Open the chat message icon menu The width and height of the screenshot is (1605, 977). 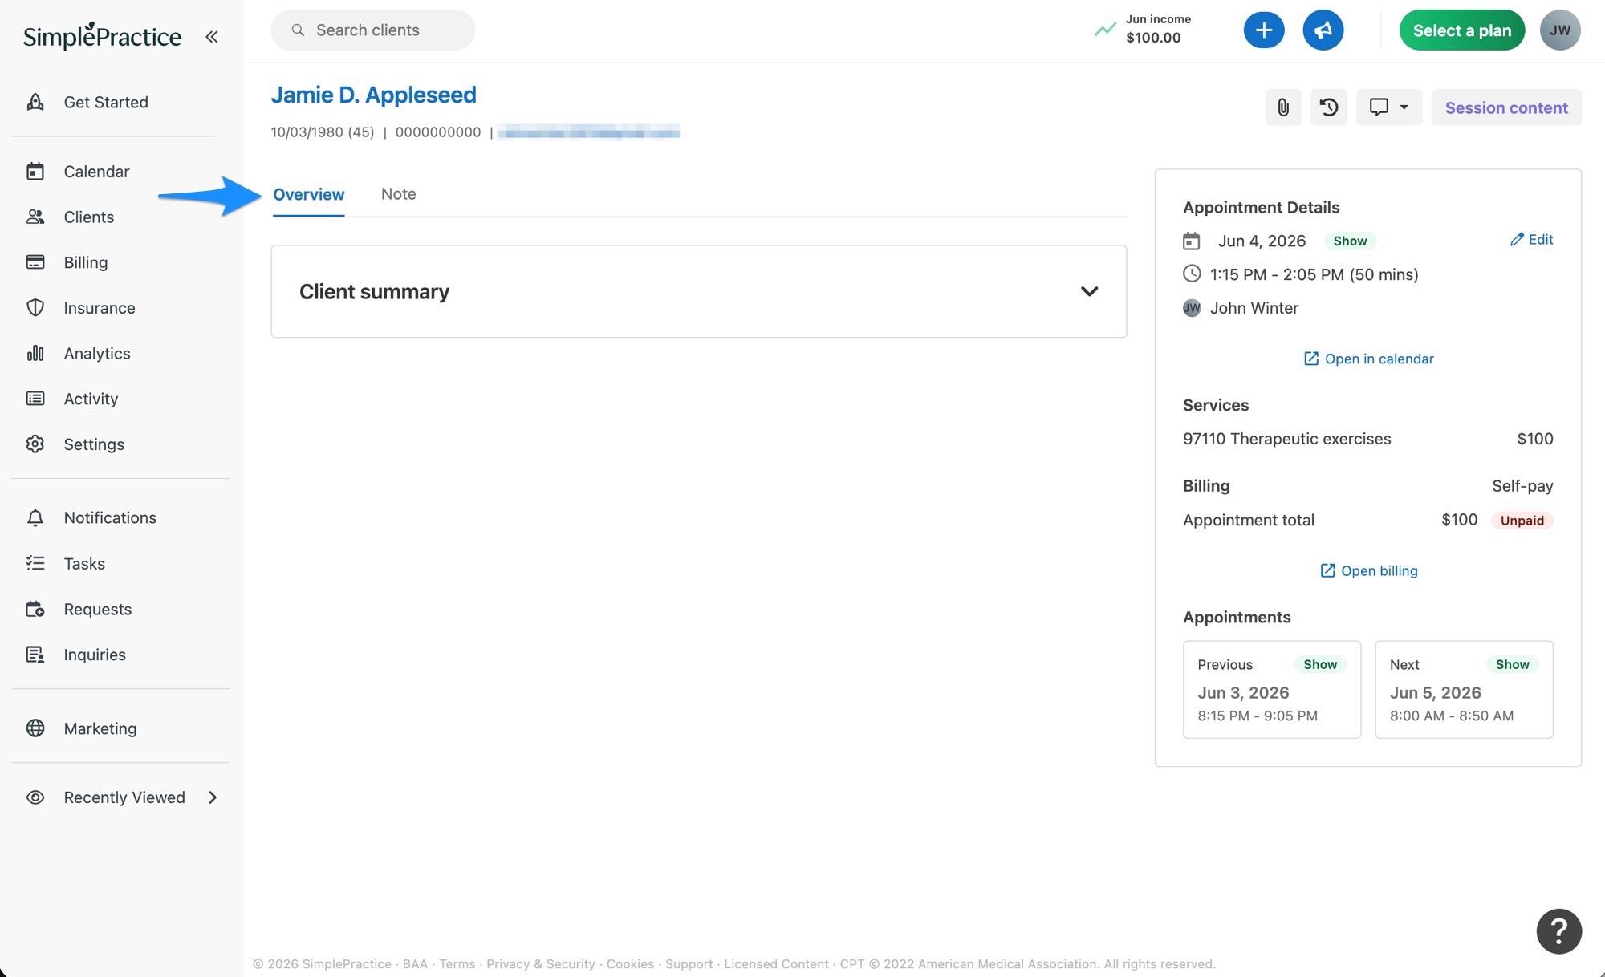pos(1389,107)
